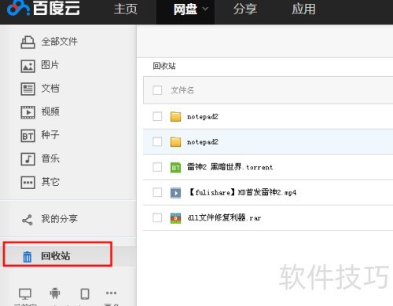Click file name 雷神2 黑暗世界.torrent

[x=230, y=167]
